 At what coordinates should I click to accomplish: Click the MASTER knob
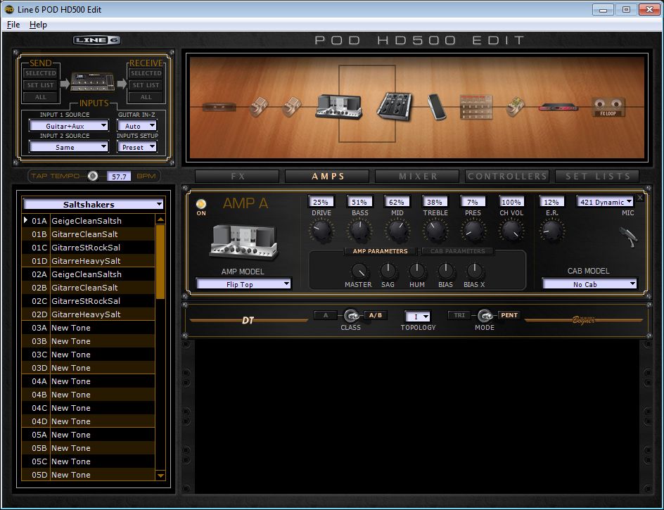coord(359,270)
